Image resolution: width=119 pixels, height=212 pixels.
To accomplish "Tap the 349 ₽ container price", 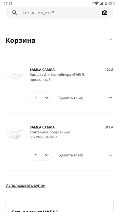I will [109, 127].
